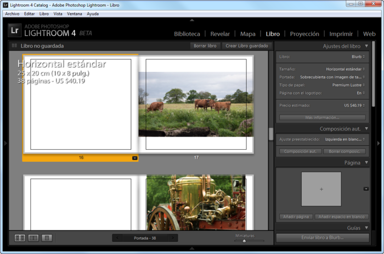This screenshot has width=384, height=254.
Task: Select blank page 16
Action: 81,104
